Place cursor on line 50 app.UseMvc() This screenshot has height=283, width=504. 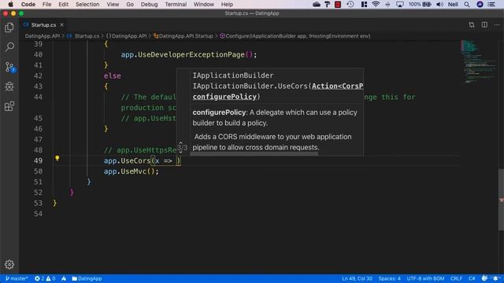tap(132, 171)
